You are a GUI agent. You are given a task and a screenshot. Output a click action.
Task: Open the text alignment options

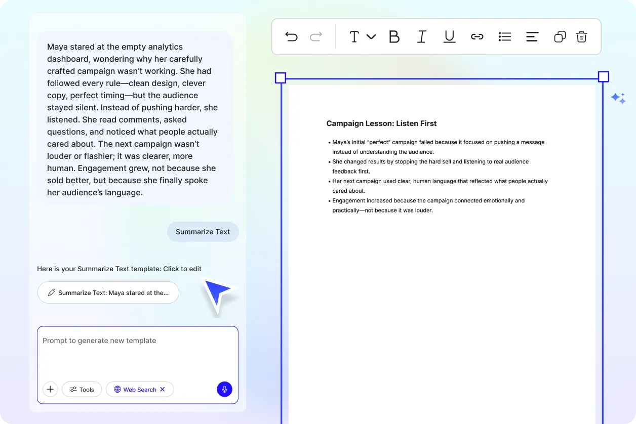(532, 36)
